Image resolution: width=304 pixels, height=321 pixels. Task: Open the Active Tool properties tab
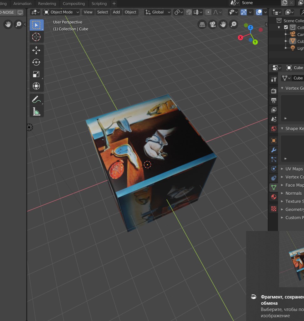click(274, 79)
